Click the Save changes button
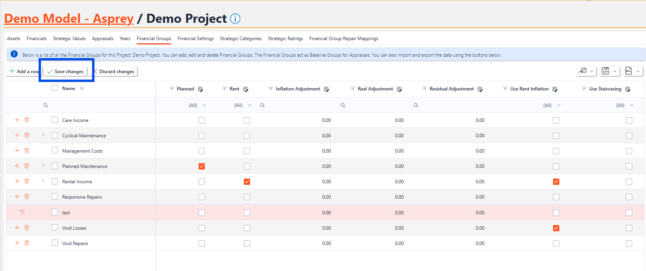Screen dimensions: 646x271 (65, 72)
